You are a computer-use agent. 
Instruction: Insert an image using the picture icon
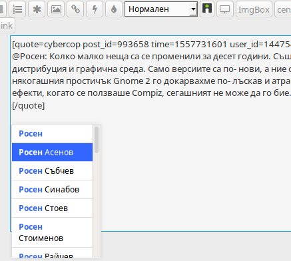(x=56, y=9)
